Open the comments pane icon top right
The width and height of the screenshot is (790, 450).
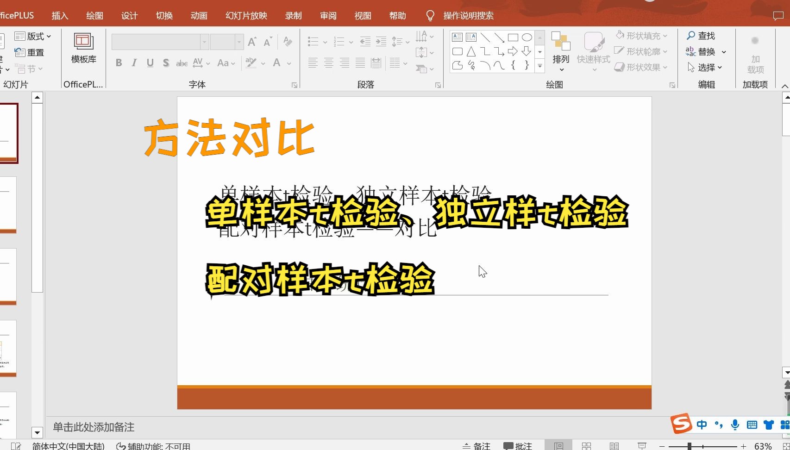pos(778,16)
